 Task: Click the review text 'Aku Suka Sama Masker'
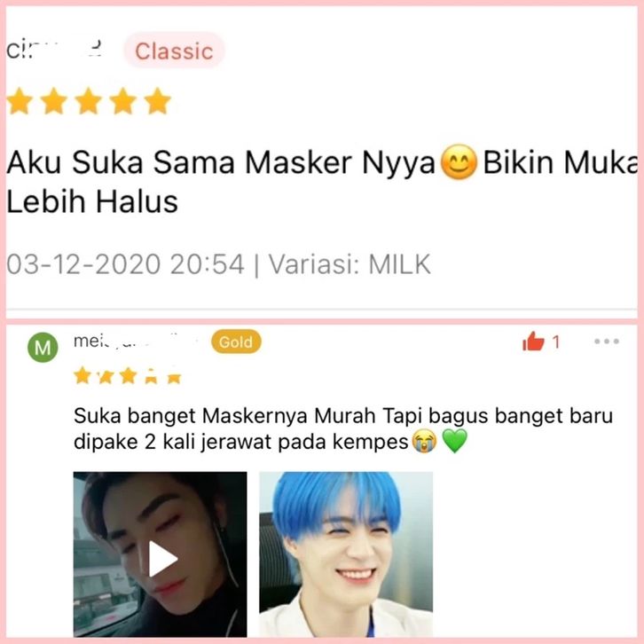point(182,162)
